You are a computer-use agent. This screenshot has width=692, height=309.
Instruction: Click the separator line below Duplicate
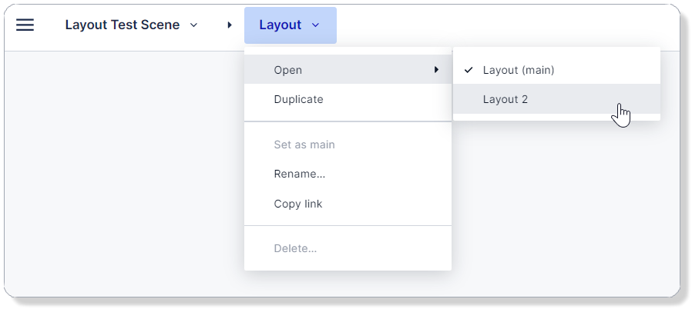tap(348, 121)
